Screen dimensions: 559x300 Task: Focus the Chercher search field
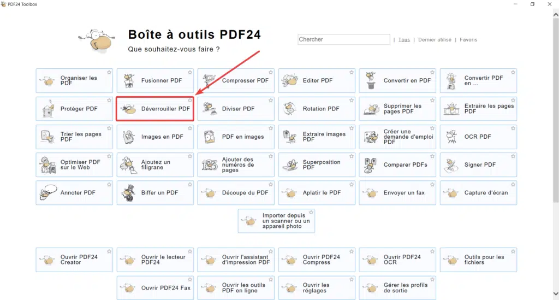[x=344, y=39]
